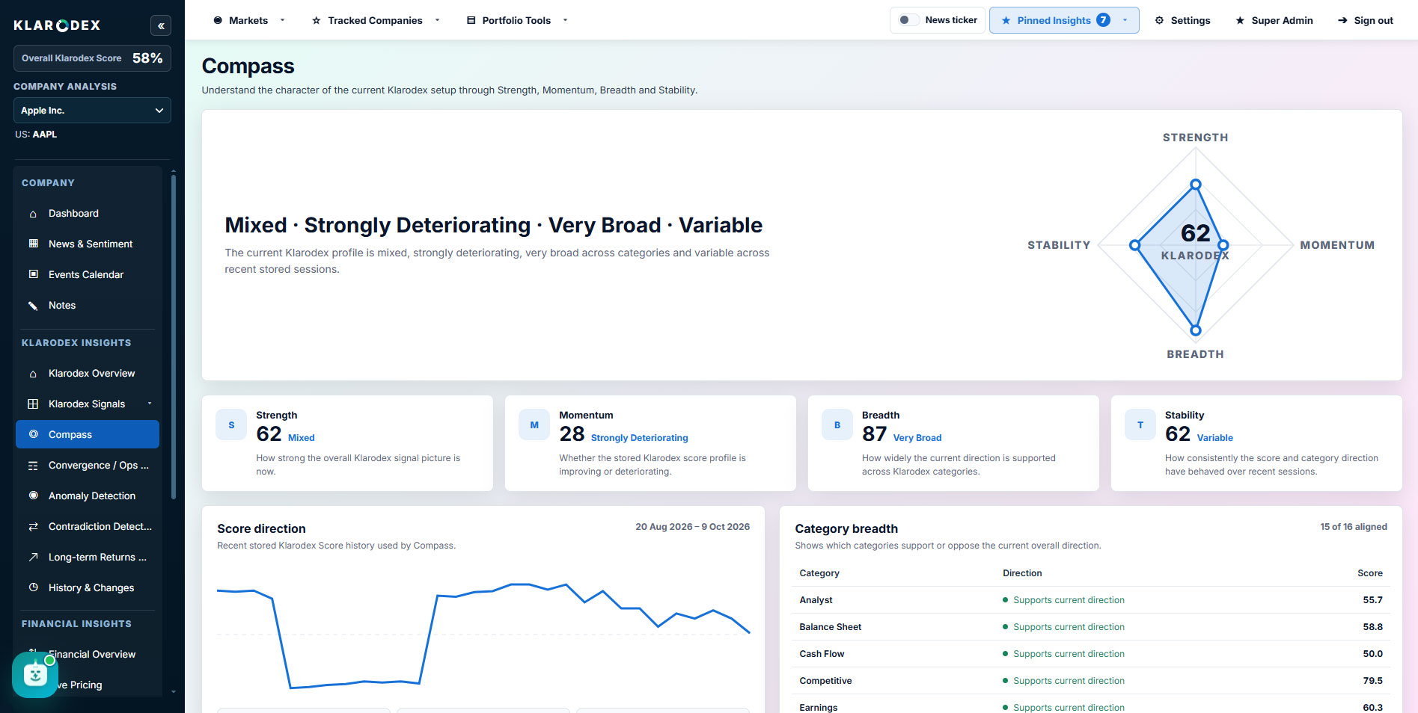1418x713 pixels.
Task: Click the Strength point on radar chart
Action: point(1196,185)
